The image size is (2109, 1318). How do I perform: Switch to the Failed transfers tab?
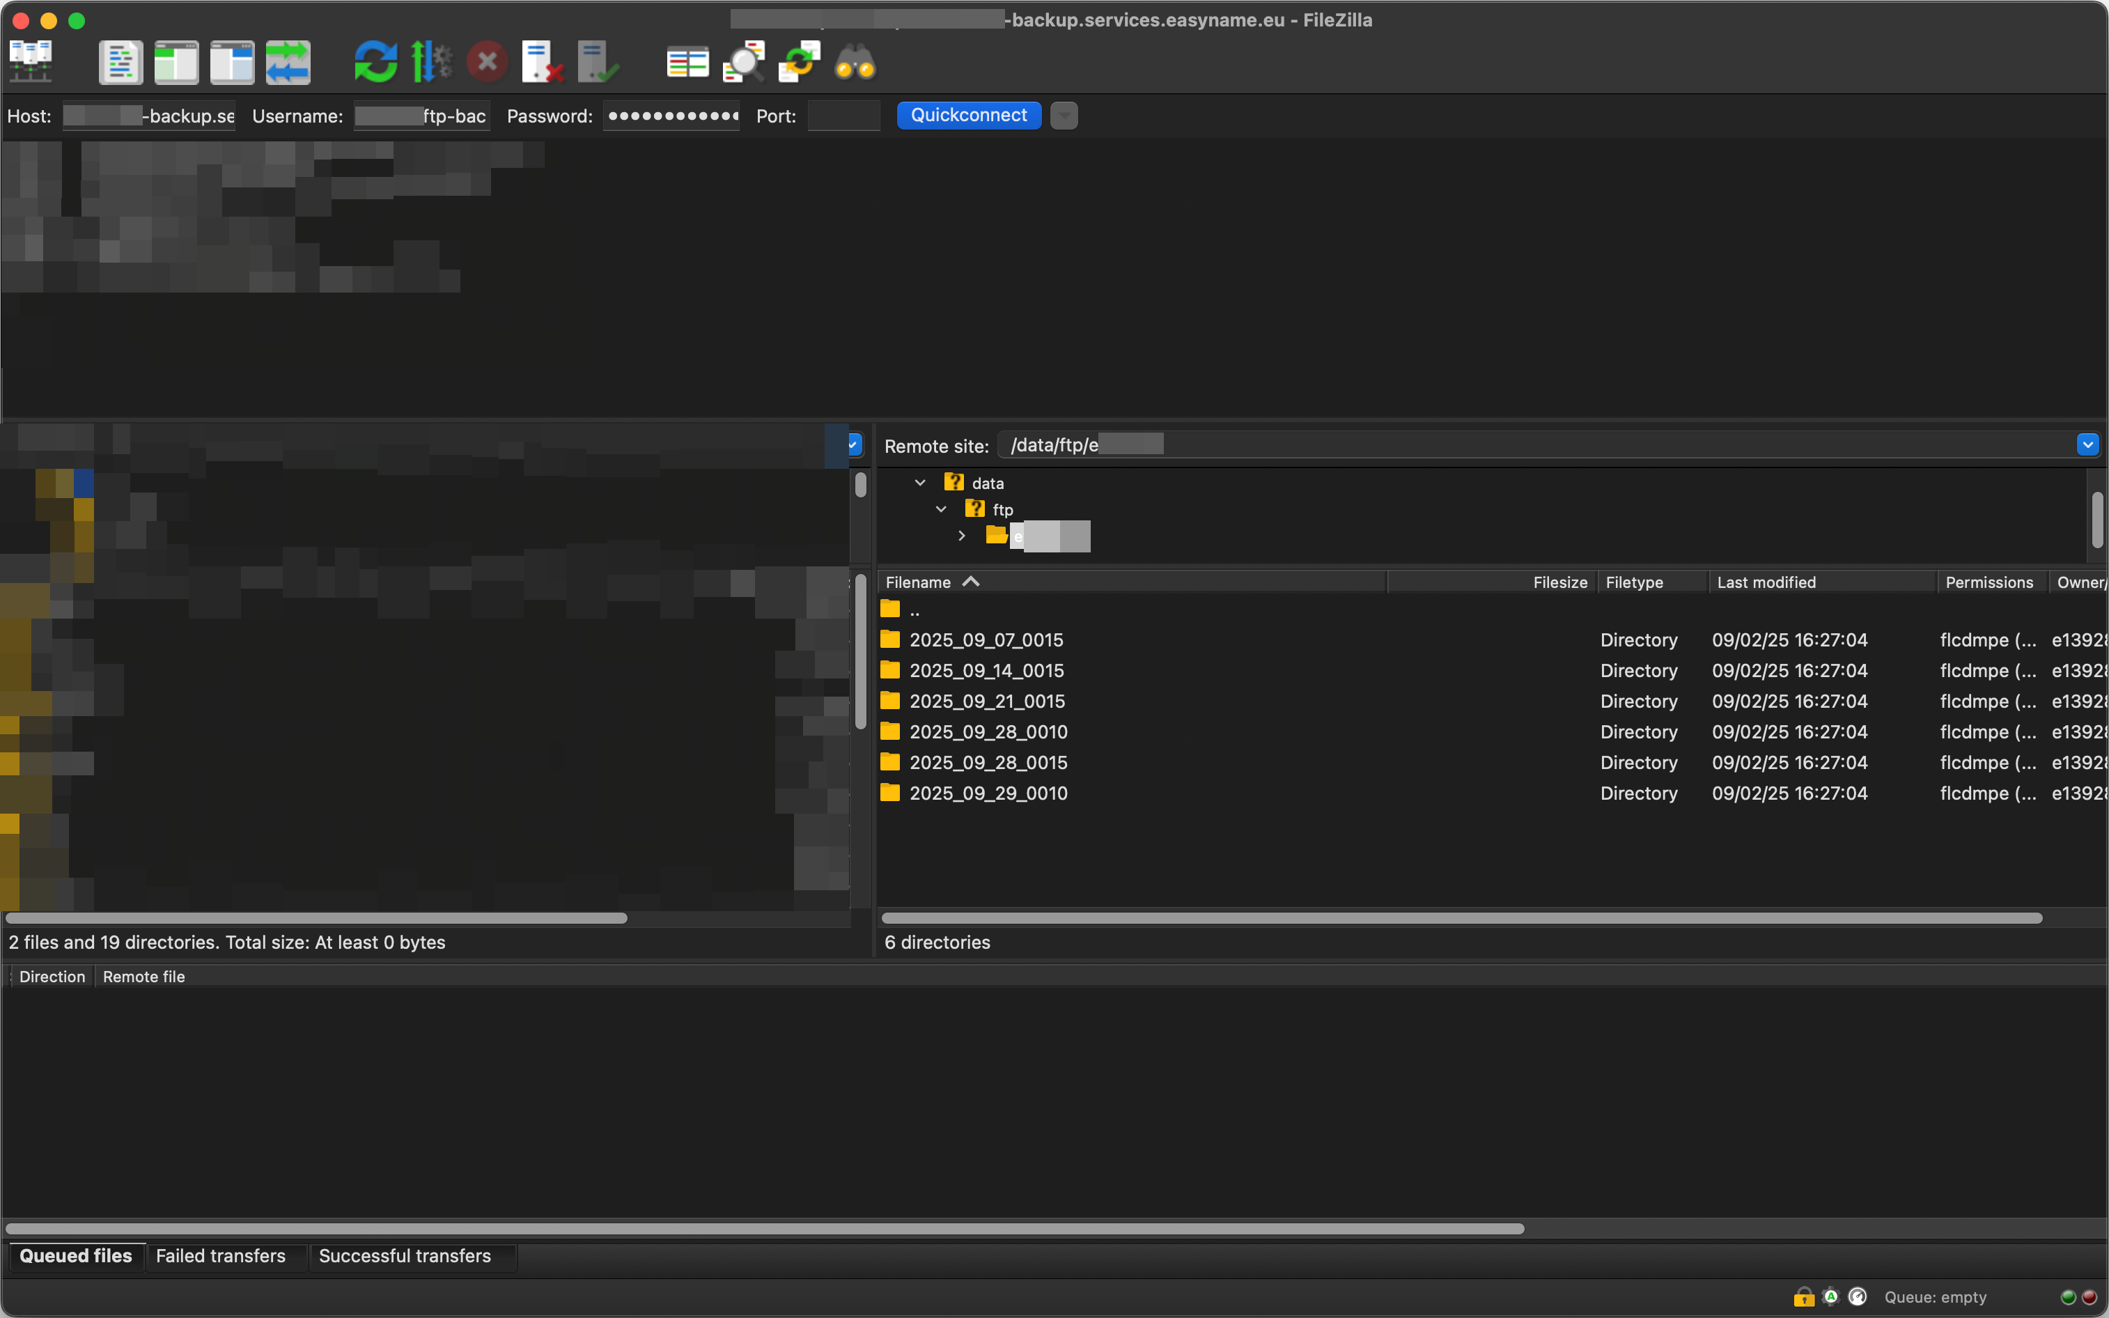pos(221,1255)
